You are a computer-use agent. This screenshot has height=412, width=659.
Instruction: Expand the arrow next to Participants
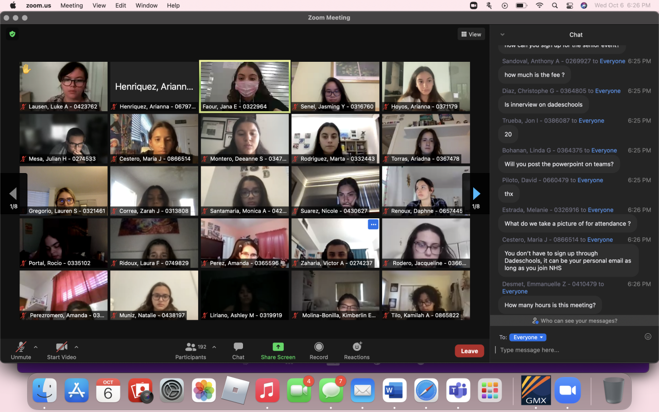pos(214,347)
